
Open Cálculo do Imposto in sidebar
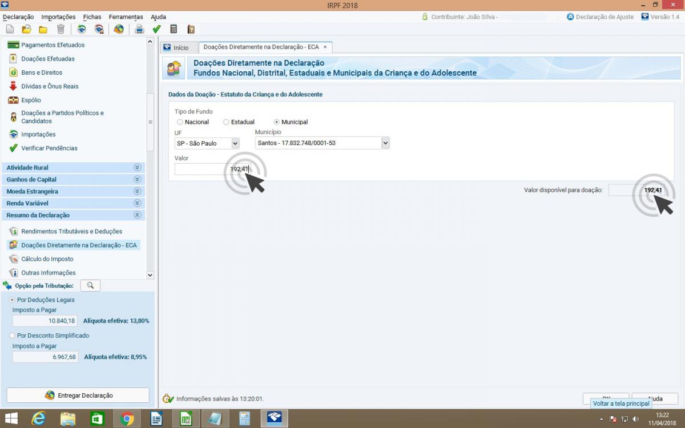click(x=47, y=259)
